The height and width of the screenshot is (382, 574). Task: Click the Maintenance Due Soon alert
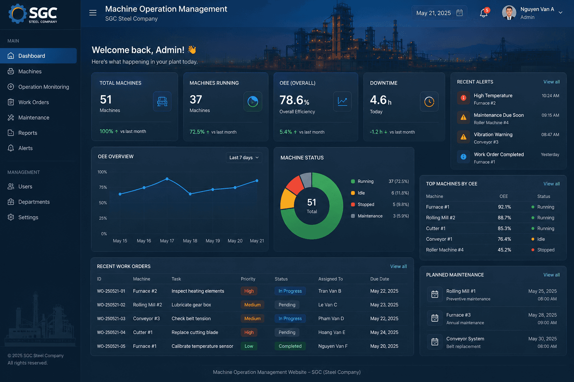point(508,119)
